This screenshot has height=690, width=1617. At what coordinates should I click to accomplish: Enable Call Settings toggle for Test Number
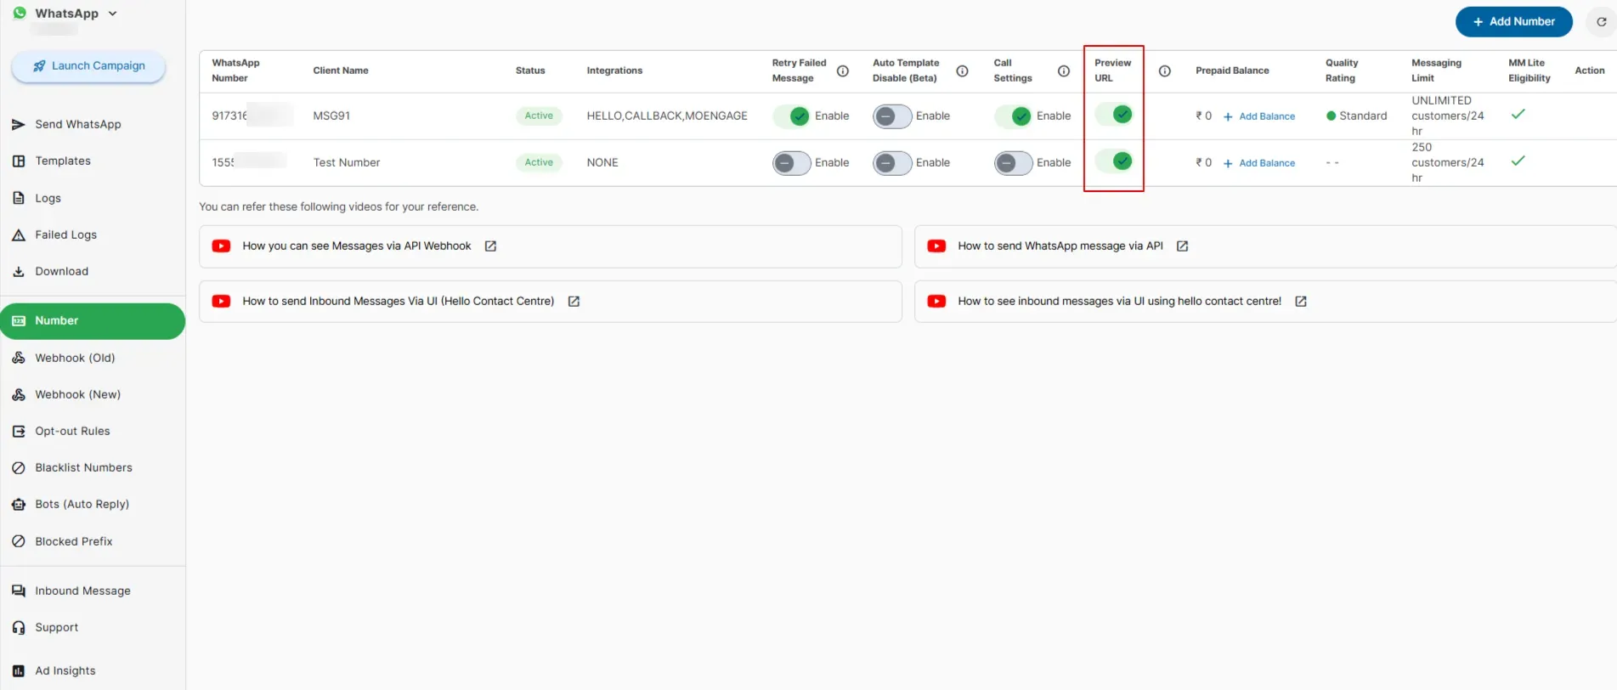(1014, 163)
